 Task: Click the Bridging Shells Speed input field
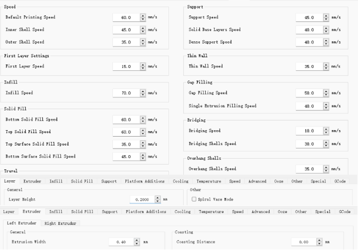click(308, 144)
